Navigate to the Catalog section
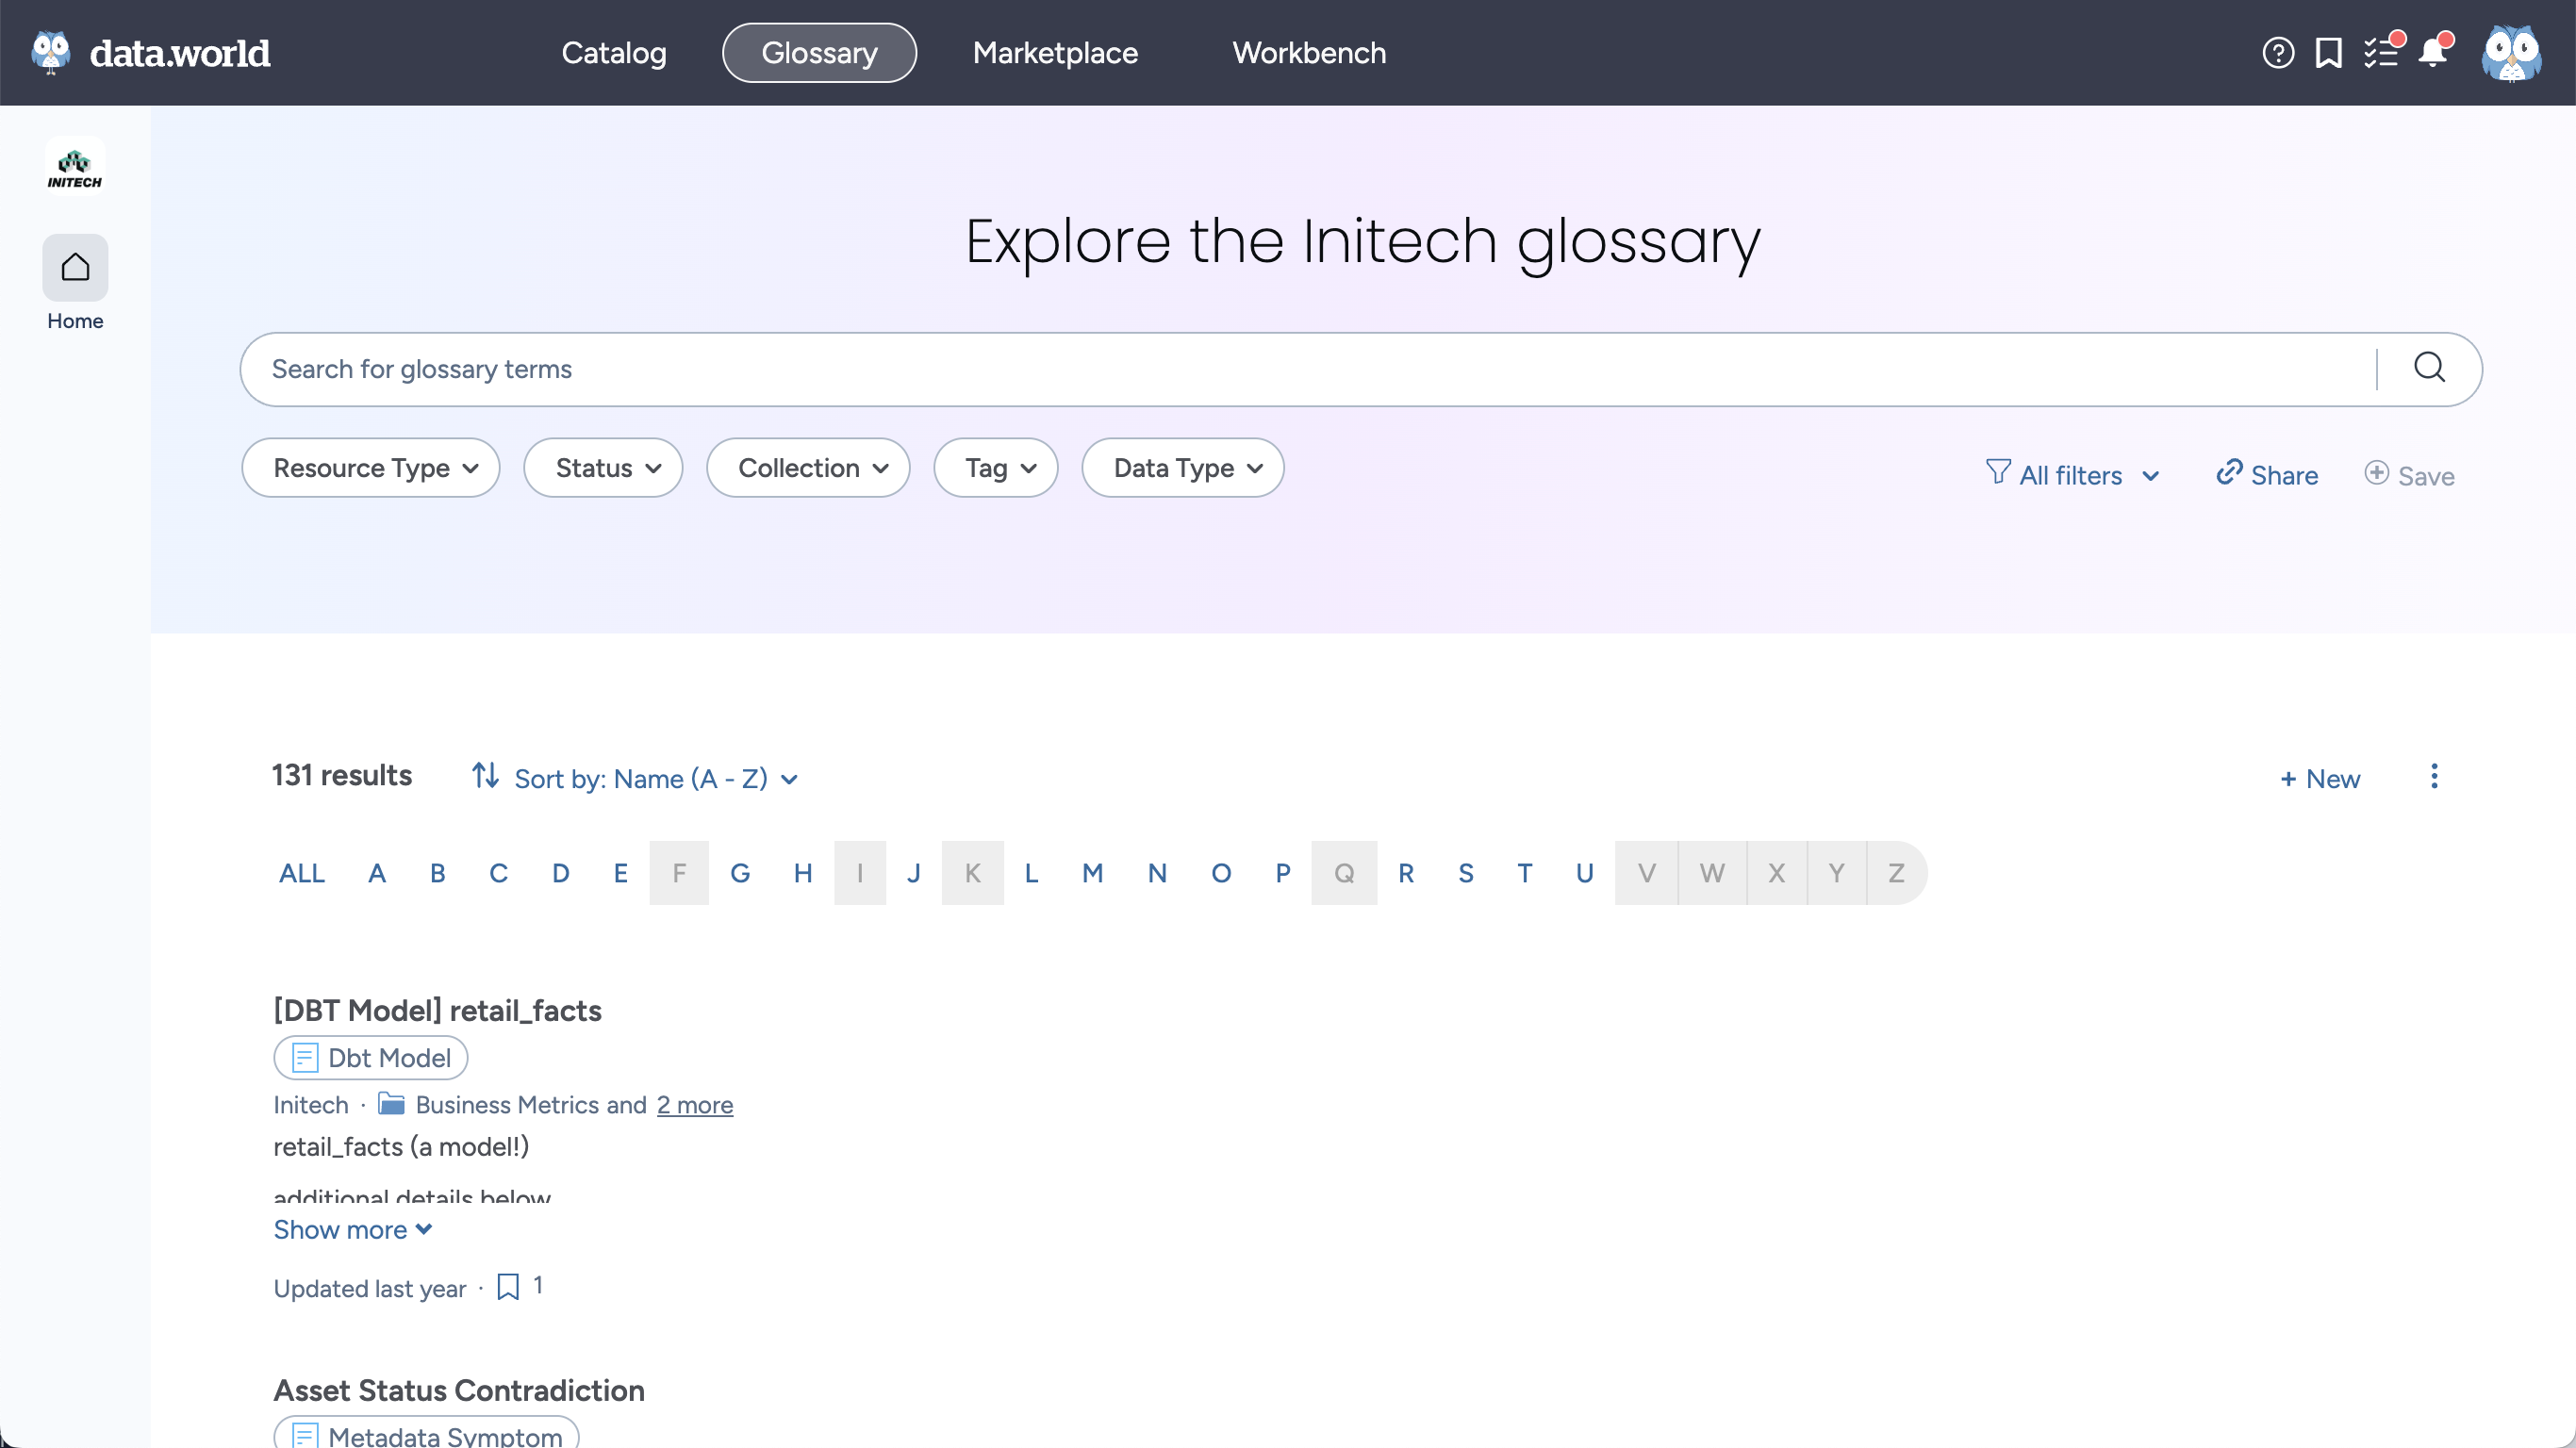The height and width of the screenshot is (1448, 2576). click(614, 52)
